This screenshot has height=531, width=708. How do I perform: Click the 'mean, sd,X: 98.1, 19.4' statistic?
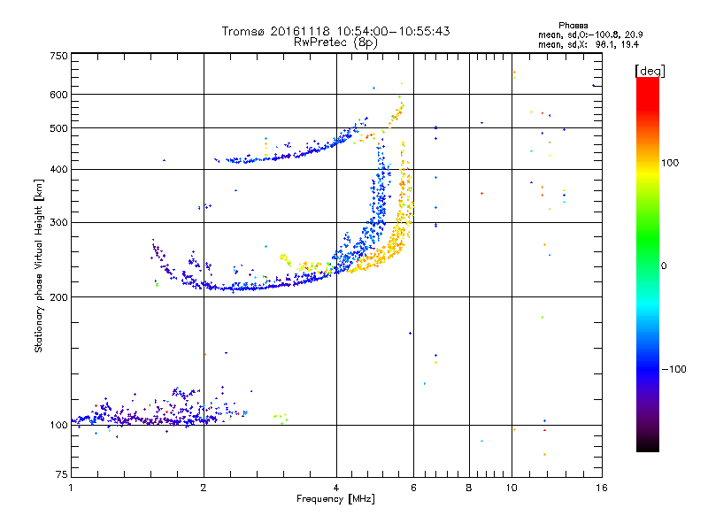pyautogui.click(x=589, y=44)
